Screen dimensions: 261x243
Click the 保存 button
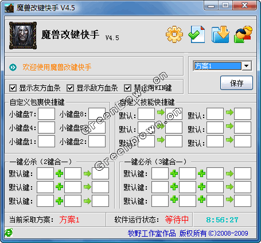click(x=236, y=83)
